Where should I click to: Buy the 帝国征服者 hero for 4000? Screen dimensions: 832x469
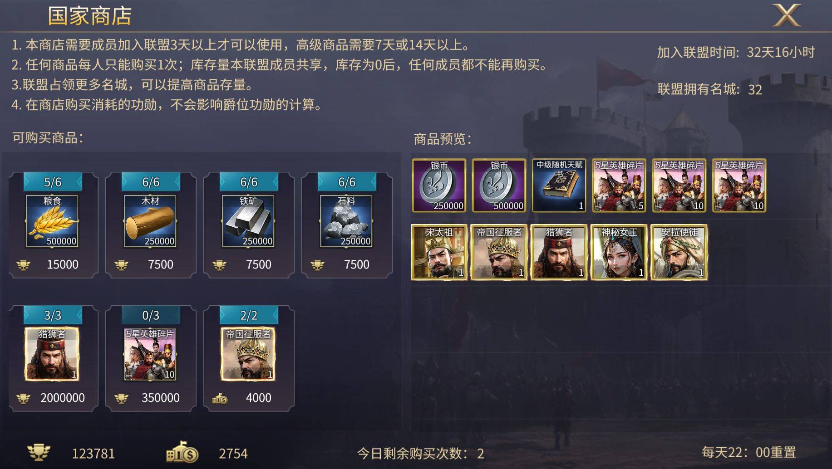(x=248, y=354)
